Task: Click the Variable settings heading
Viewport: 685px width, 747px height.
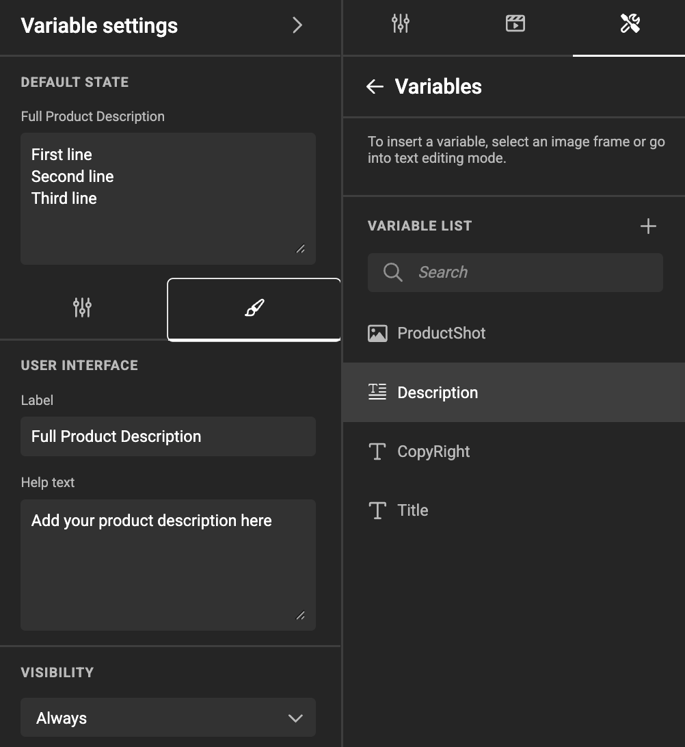Action: 100,26
